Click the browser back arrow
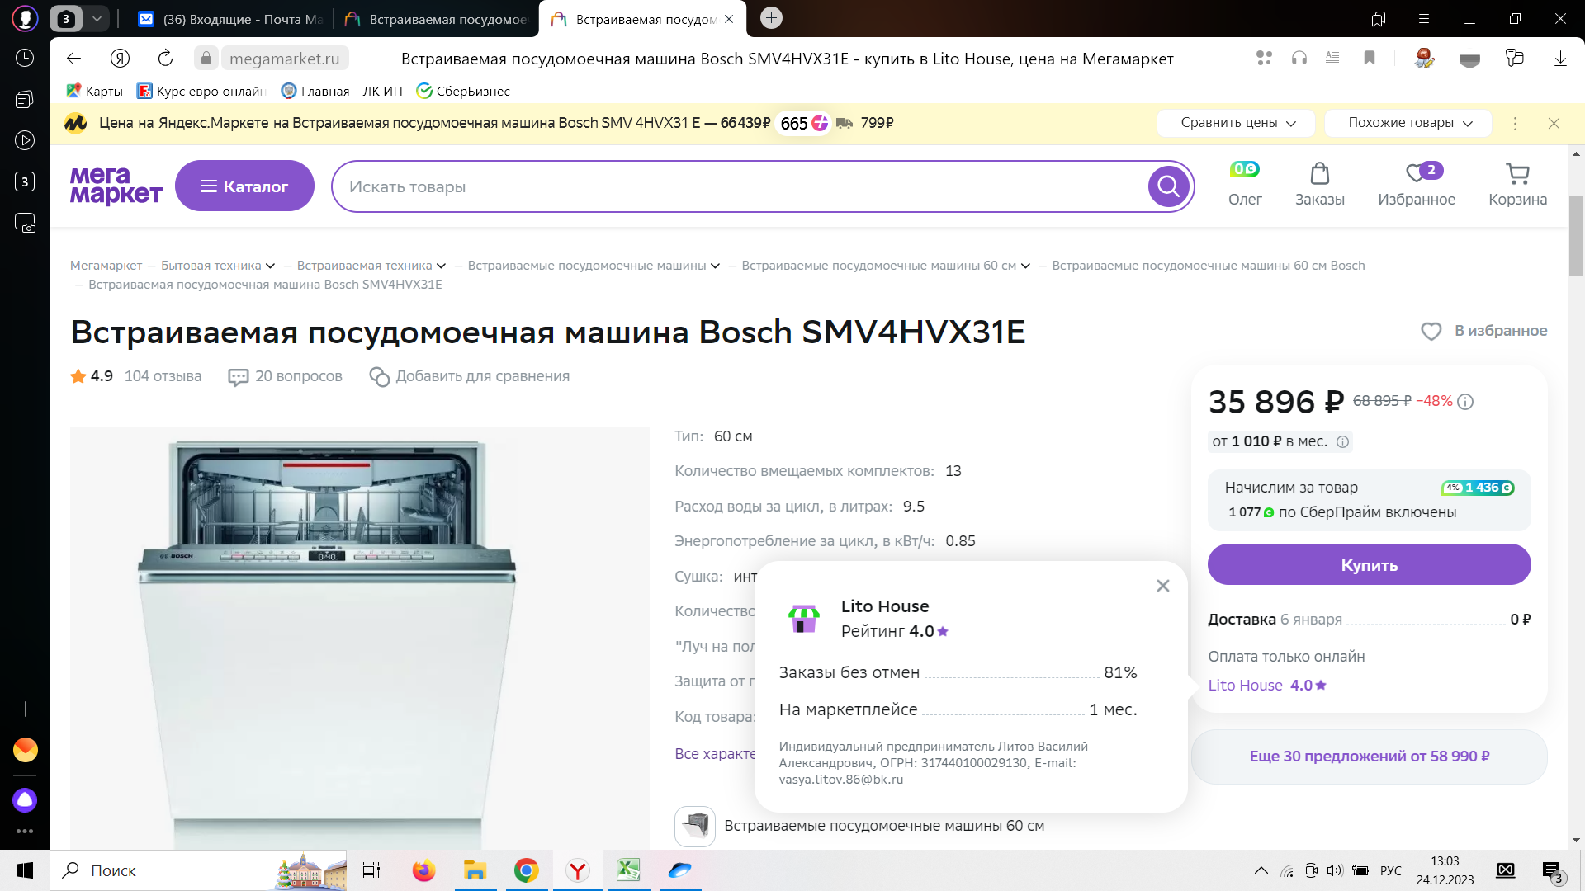Screen dimensions: 1585x891 click(73, 58)
